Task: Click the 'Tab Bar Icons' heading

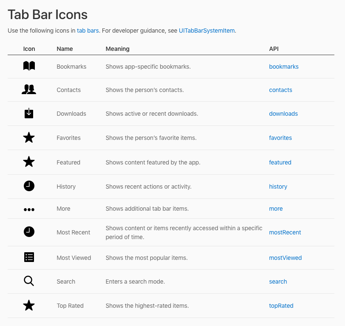Action: pyautogui.click(x=48, y=15)
